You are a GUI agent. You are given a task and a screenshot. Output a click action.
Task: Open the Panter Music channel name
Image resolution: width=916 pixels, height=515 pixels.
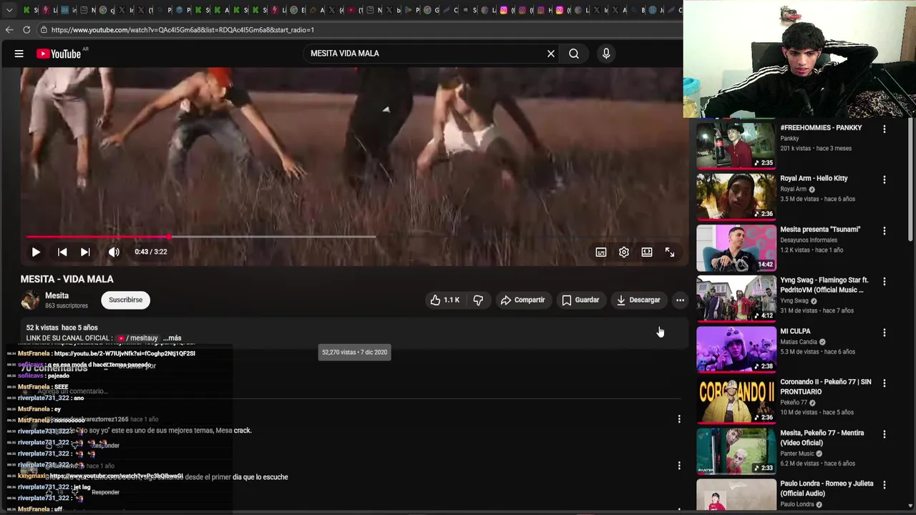coord(797,453)
